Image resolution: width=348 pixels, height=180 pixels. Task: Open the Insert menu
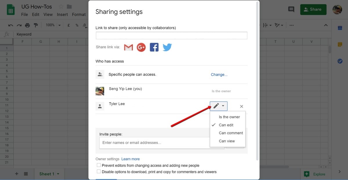coord(62,14)
